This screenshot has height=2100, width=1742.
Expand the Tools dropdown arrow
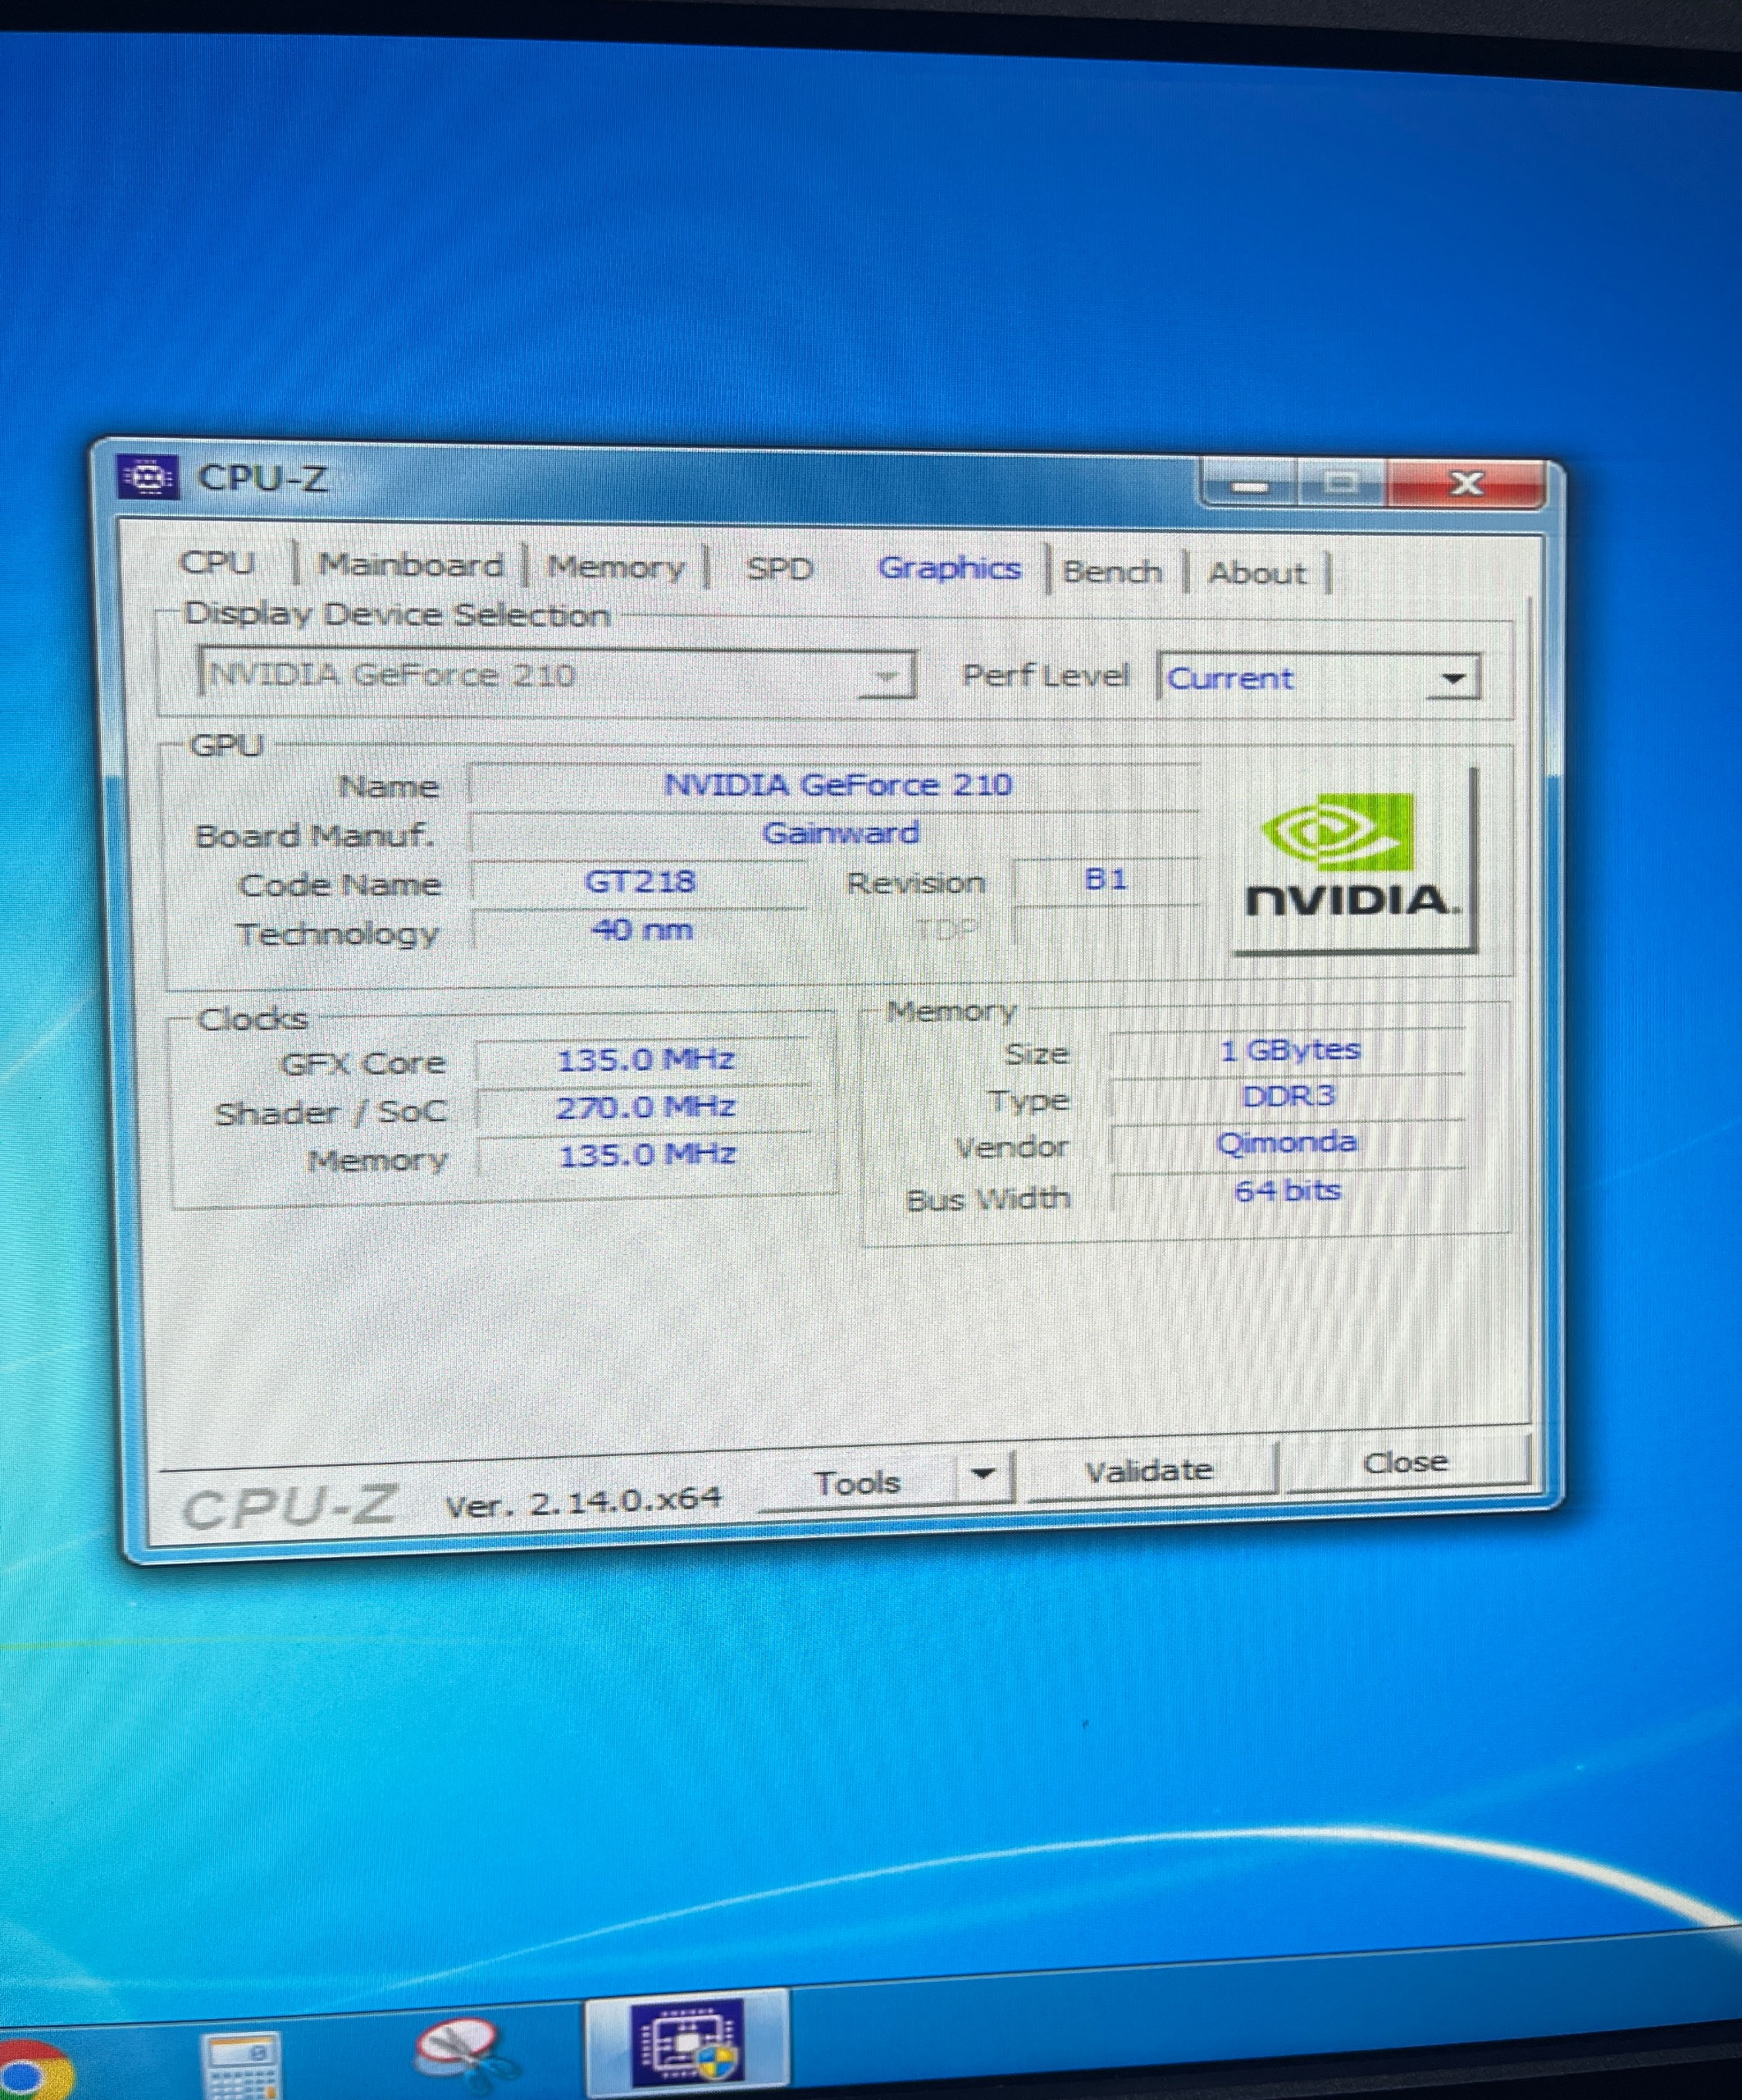click(x=983, y=1474)
